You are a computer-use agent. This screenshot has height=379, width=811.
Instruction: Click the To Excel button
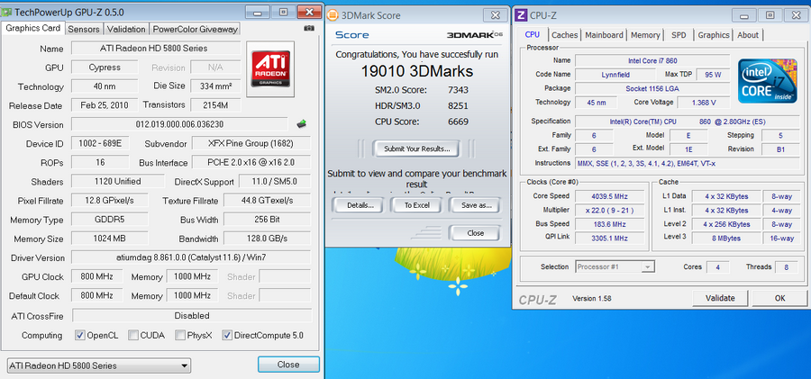click(417, 205)
